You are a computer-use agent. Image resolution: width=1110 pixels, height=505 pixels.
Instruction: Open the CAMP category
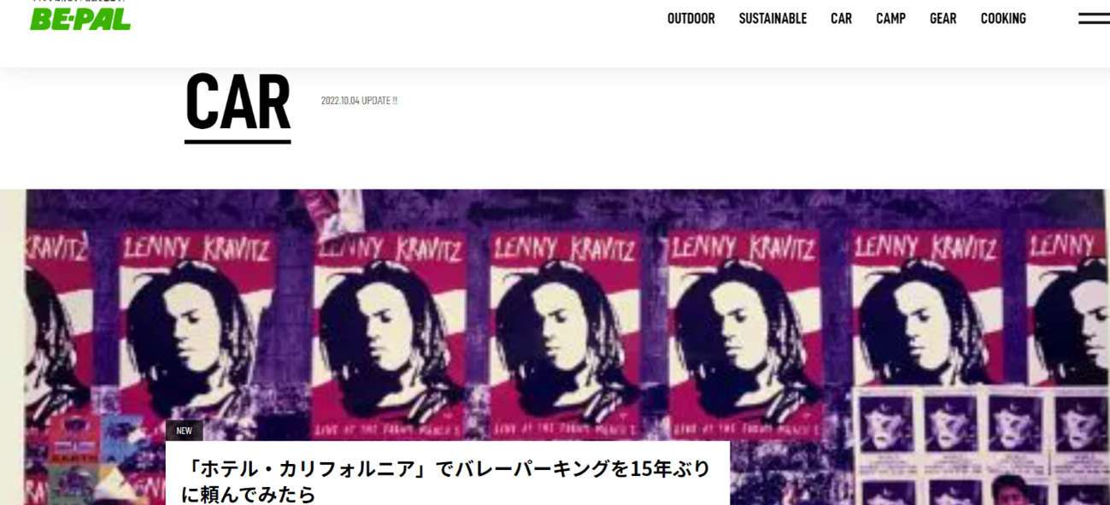890,19
